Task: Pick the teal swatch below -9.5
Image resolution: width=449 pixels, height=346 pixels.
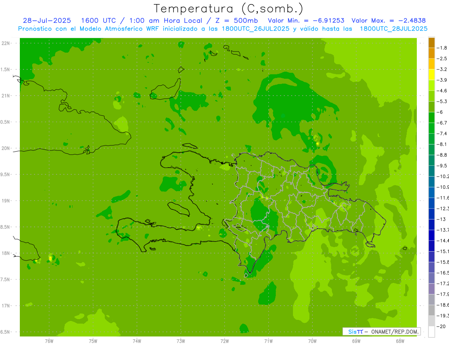Action: pos(431,171)
